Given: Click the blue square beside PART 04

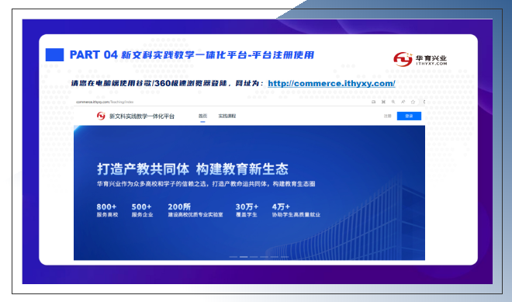Looking at the screenshot, I should [x=54, y=54].
